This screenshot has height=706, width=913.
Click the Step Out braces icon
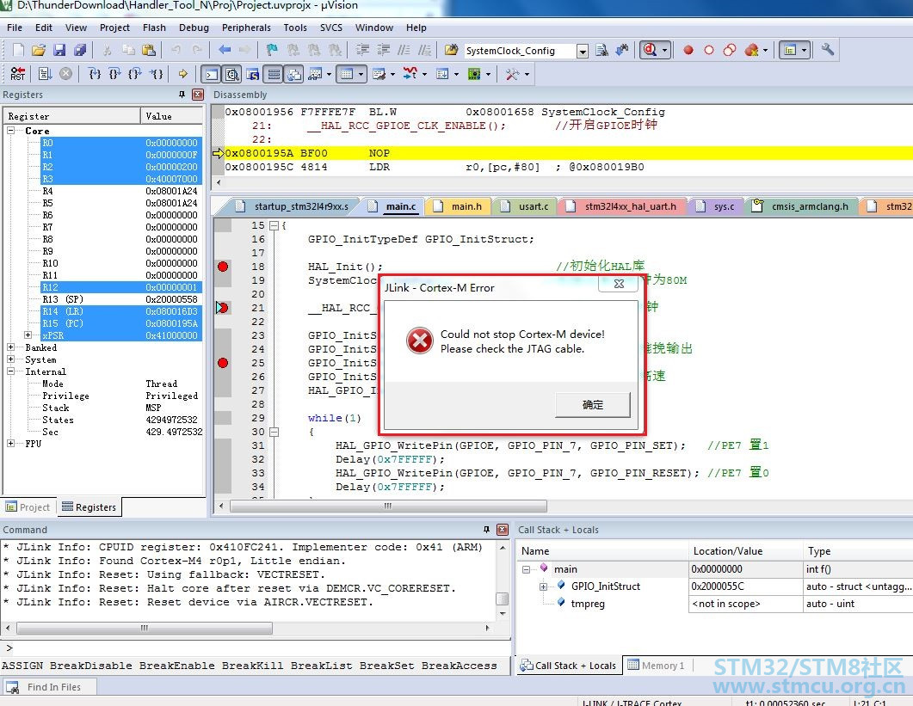(135, 74)
